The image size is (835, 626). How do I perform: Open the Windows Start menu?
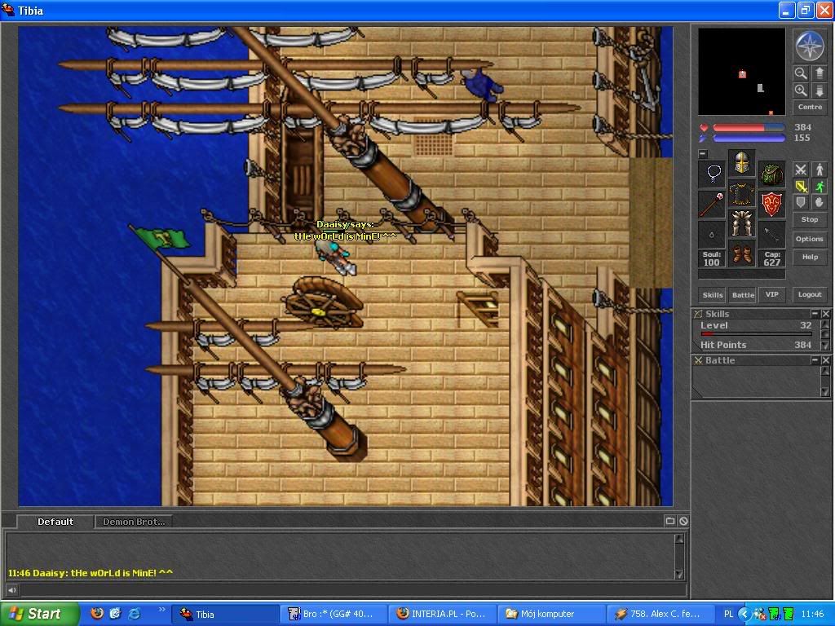pyautogui.click(x=39, y=614)
